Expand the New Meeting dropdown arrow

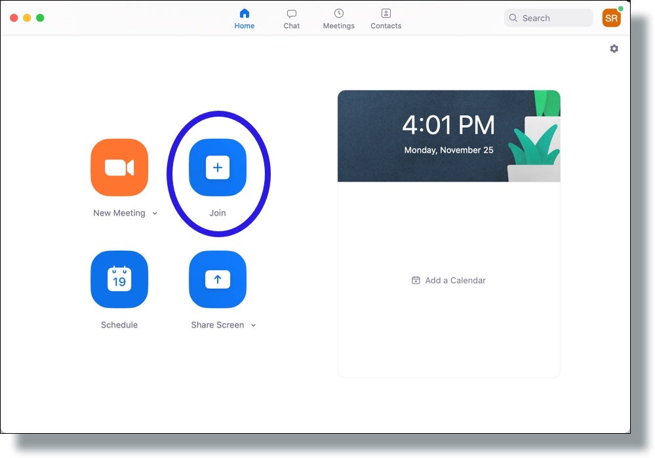[x=155, y=214]
